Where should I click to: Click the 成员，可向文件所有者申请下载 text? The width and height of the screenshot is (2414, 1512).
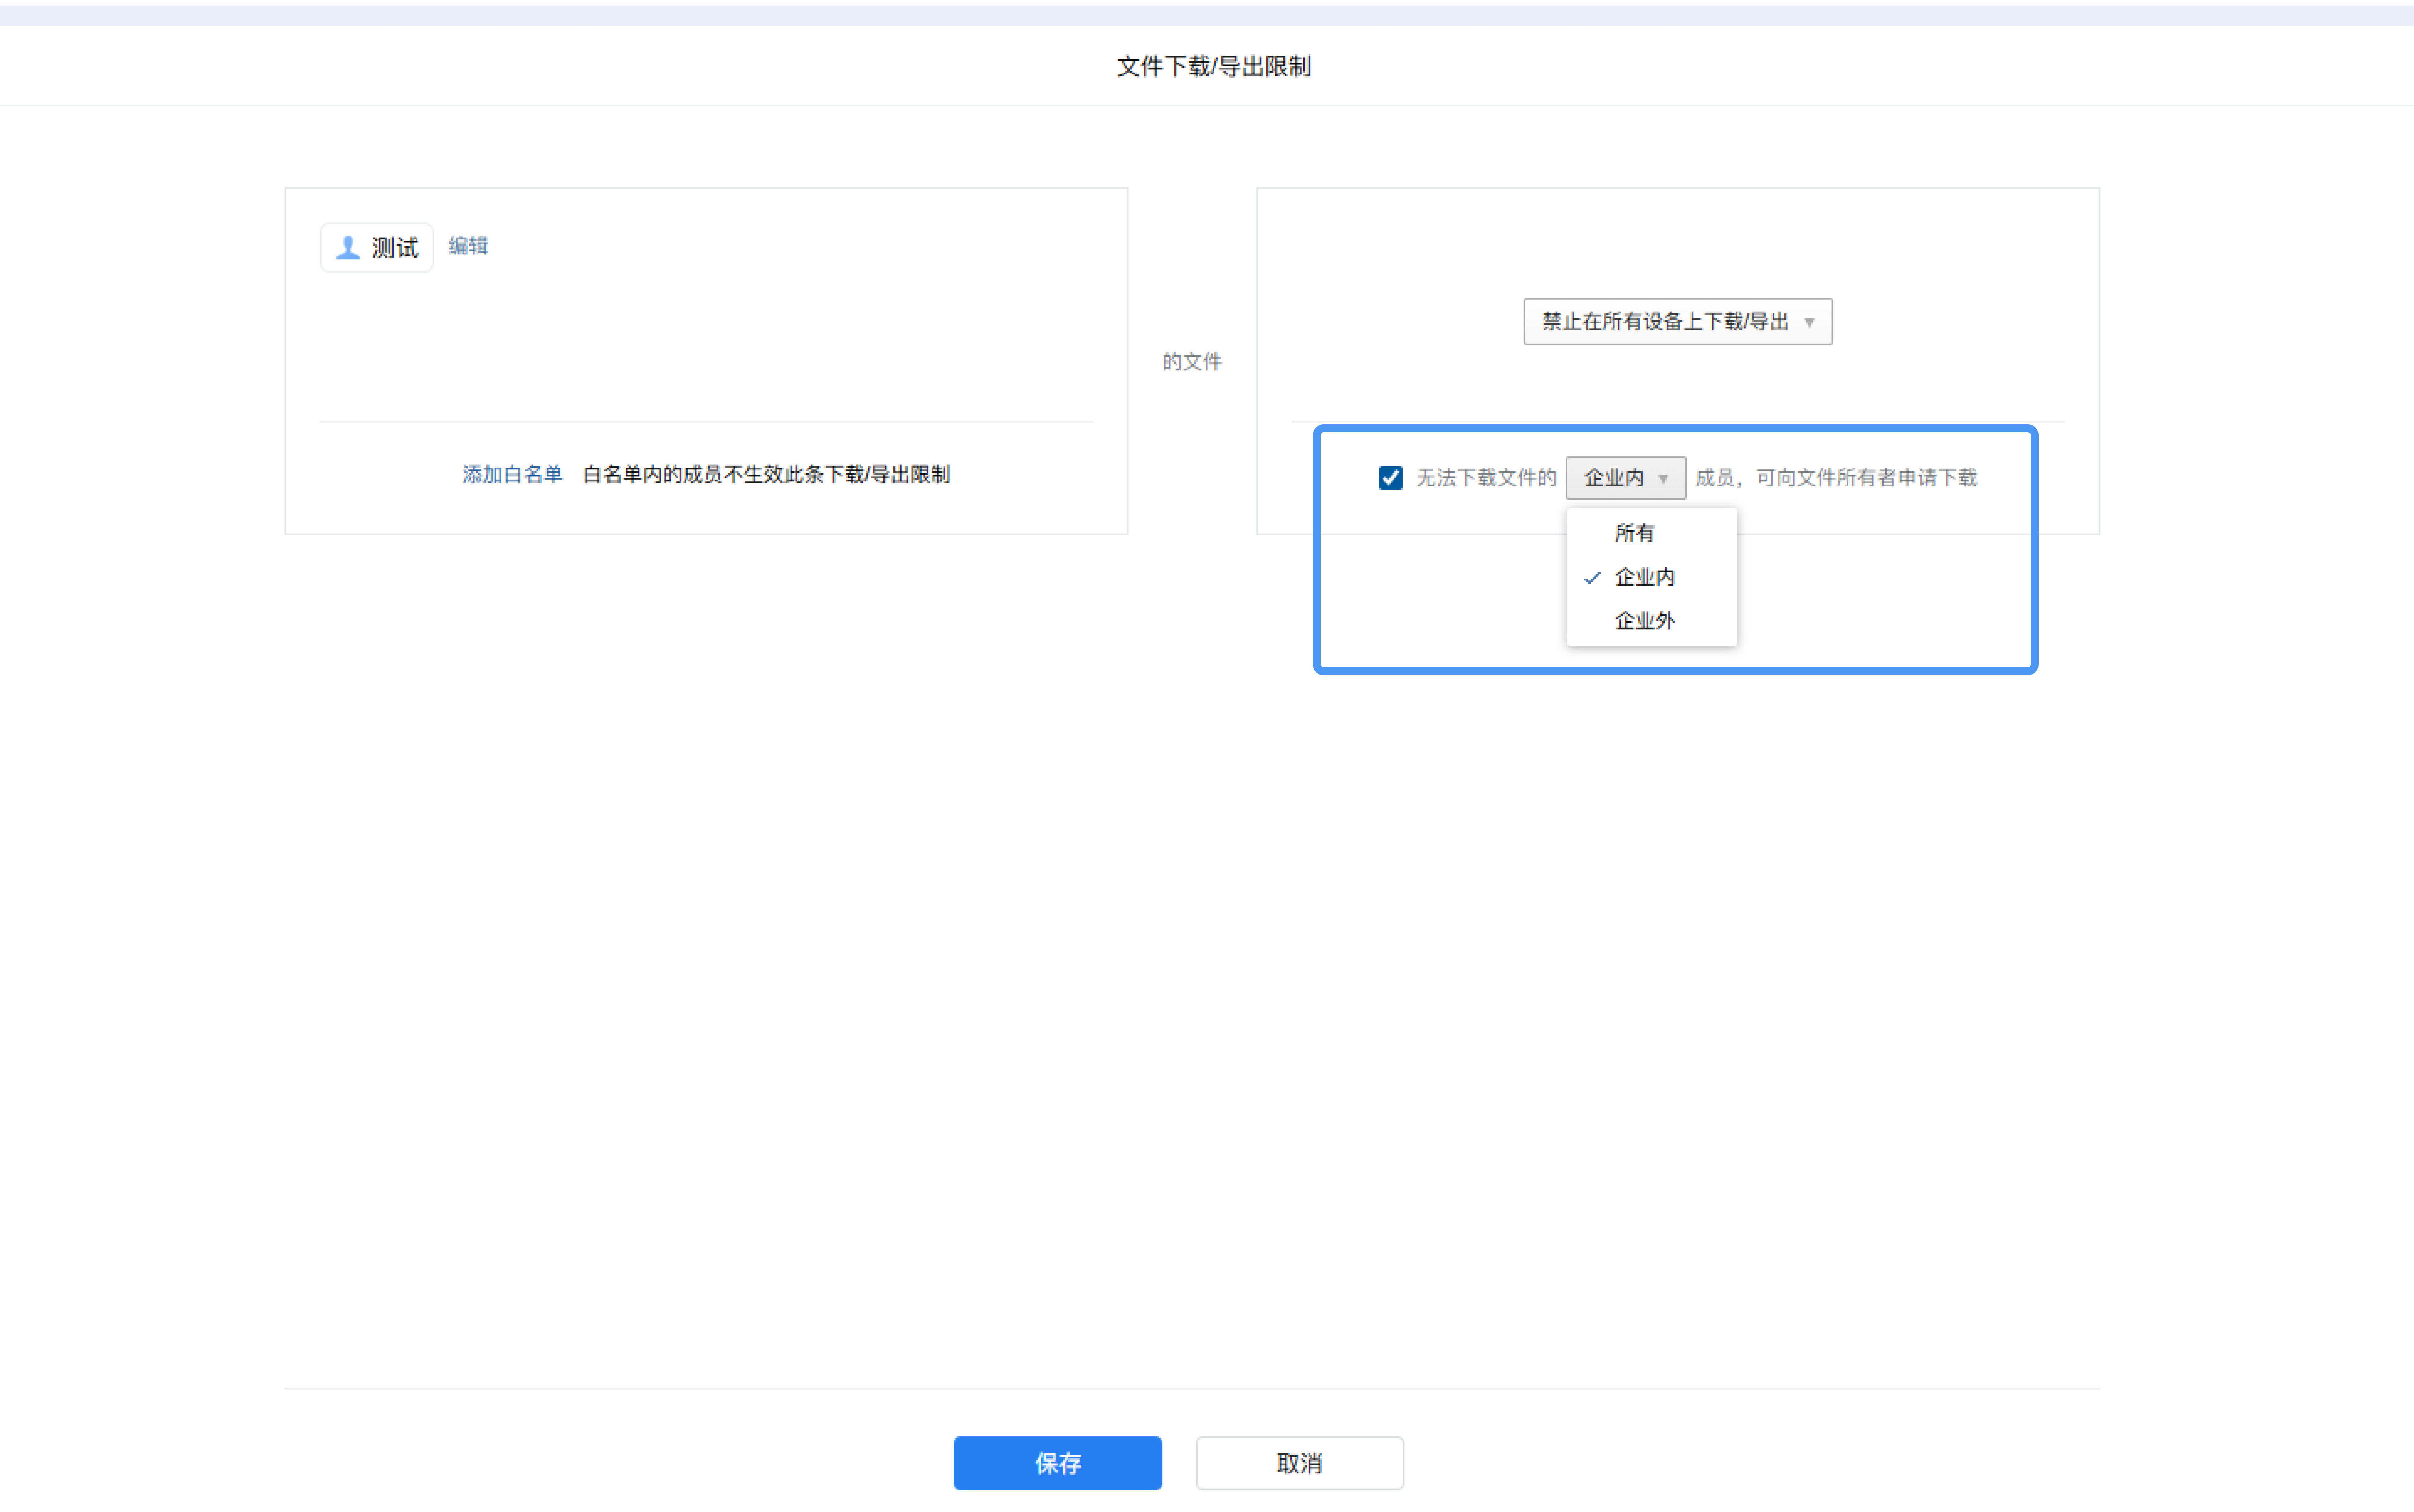(1836, 478)
